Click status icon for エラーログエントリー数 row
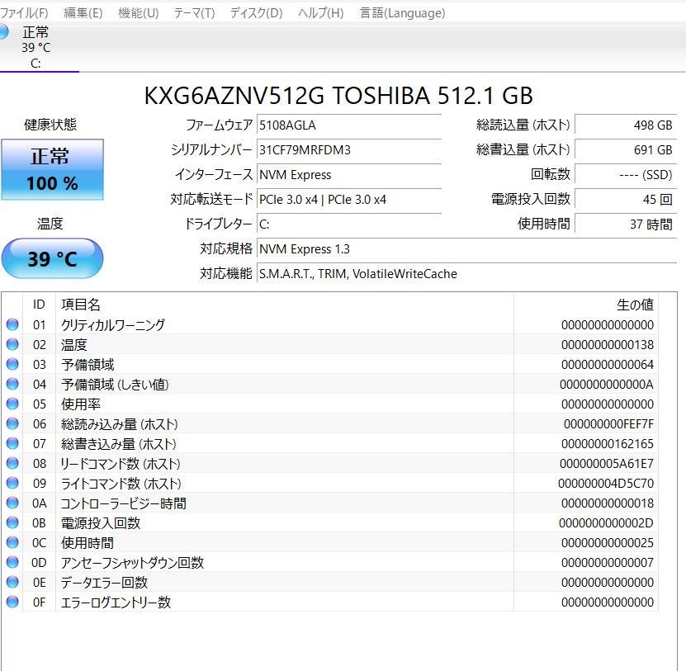This screenshot has height=671, width=686. click(12, 602)
